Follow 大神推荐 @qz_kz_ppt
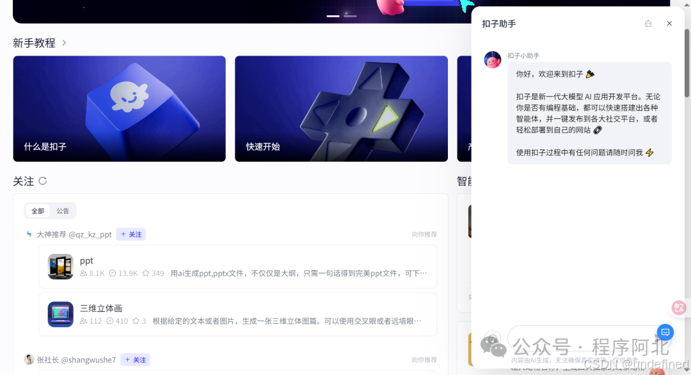The image size is (691, 375). point(131,234)
